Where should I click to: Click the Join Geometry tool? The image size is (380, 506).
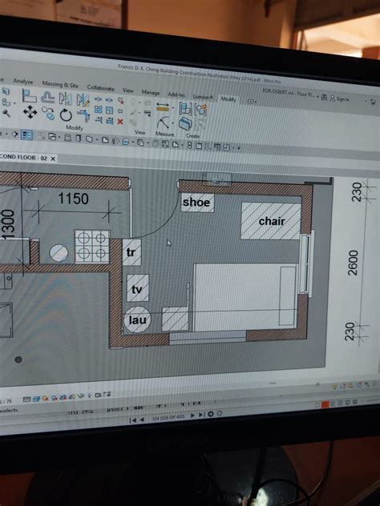[x=6, y=102]
